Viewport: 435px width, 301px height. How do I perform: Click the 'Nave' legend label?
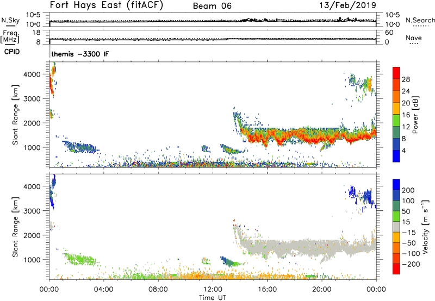point(414,37)
